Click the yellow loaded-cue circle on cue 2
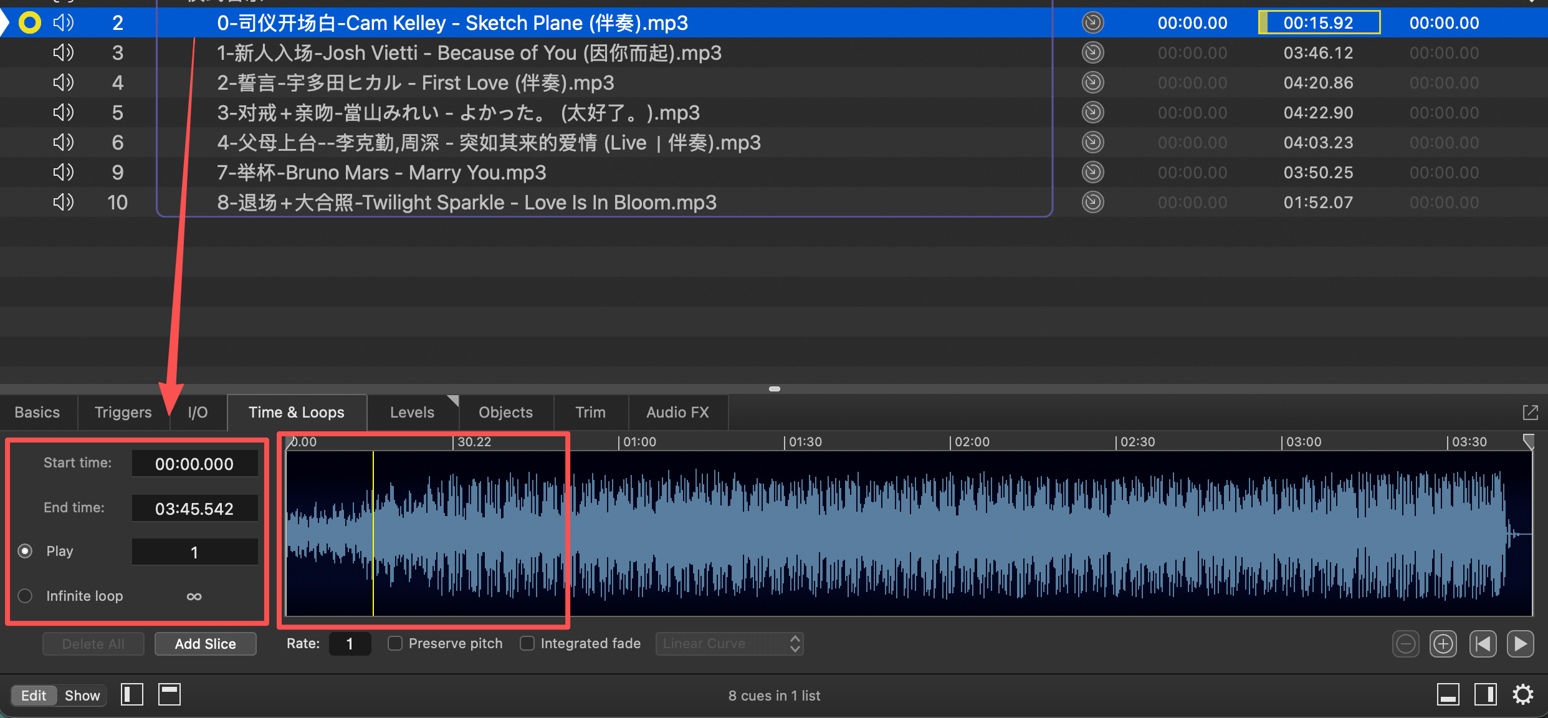Image resolution: width=1548 pixels, height=718 pixels. [29, 23]
